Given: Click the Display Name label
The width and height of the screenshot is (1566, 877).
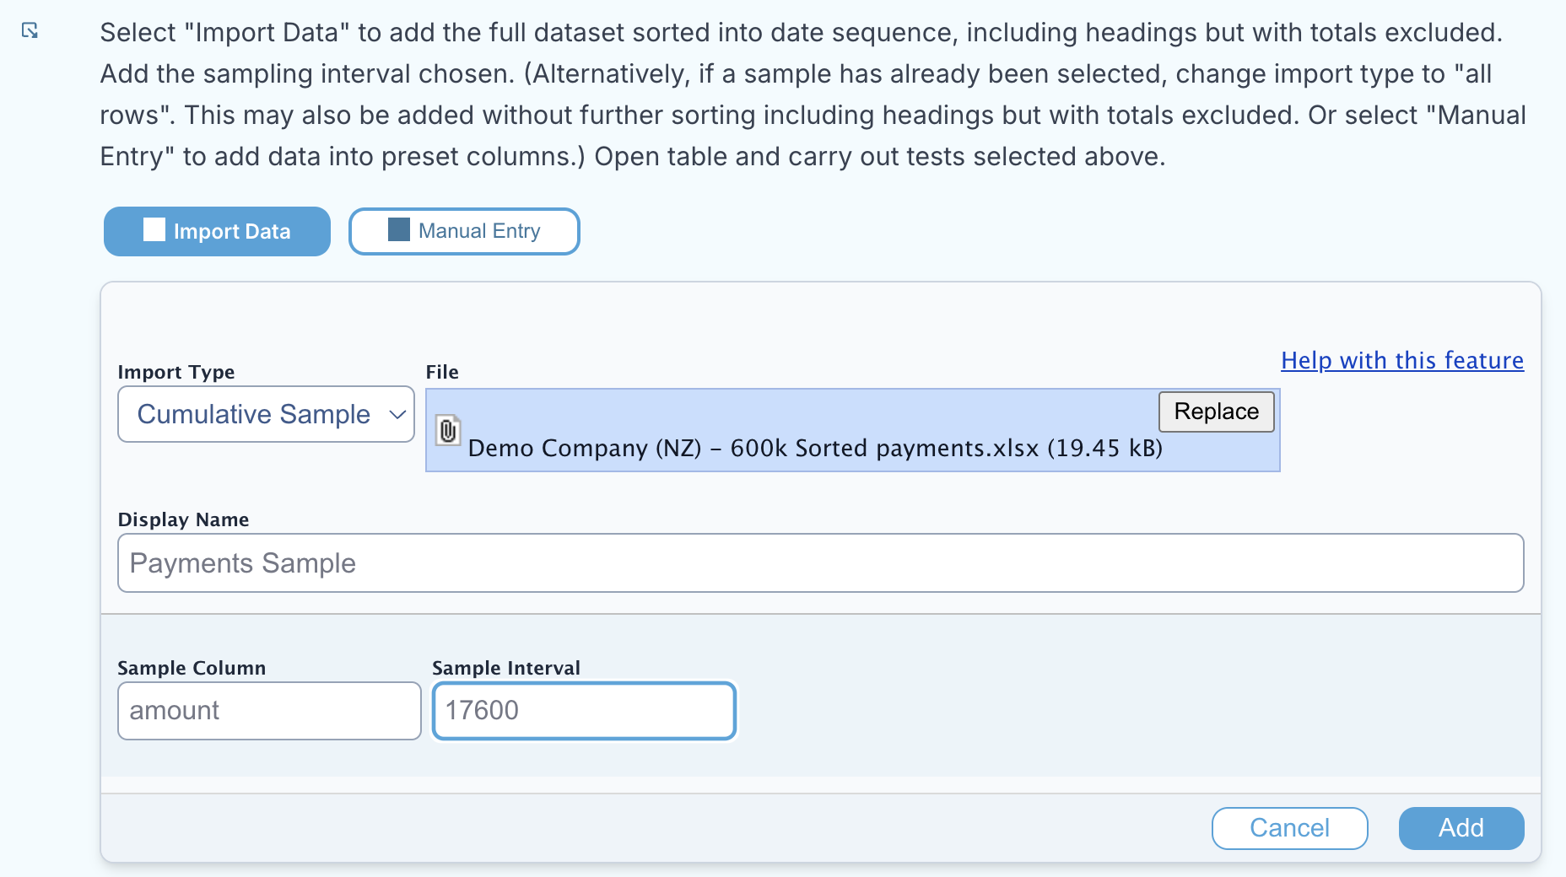Looking at the screenshot, I should pyautogui.click(x=183, y=519).
